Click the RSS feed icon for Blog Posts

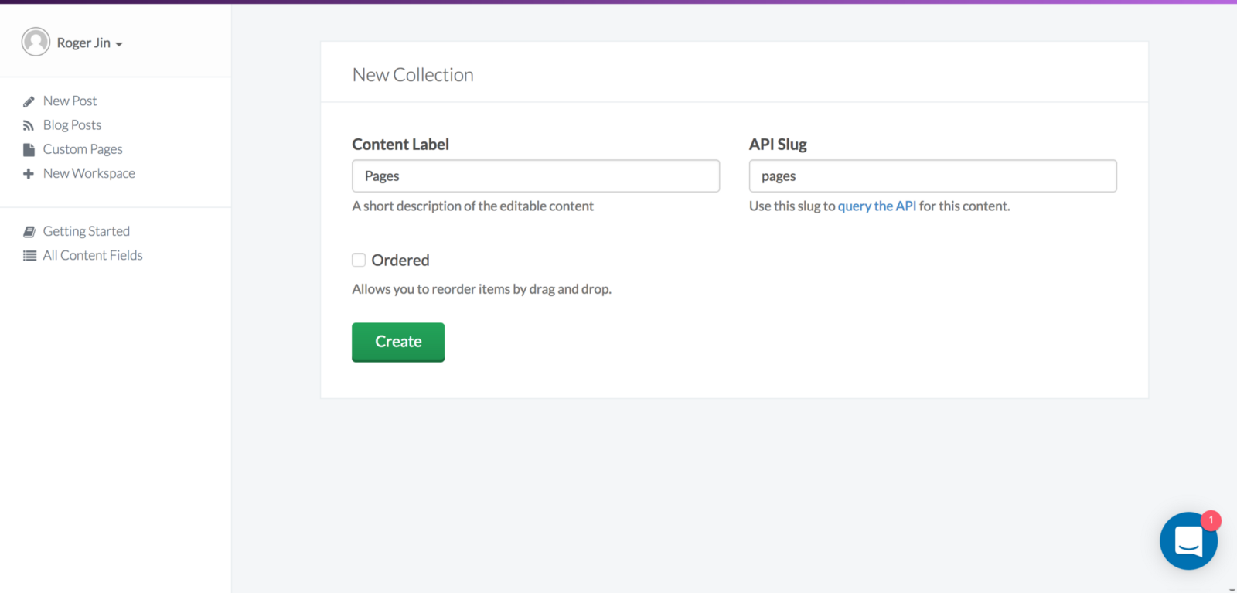click(29, 125)
